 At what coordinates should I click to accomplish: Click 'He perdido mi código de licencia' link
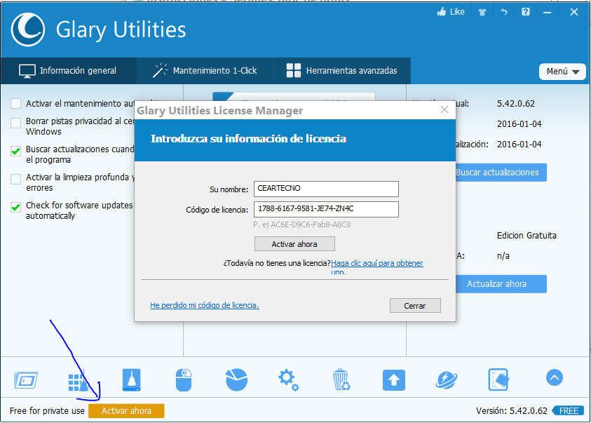[205, 305]
